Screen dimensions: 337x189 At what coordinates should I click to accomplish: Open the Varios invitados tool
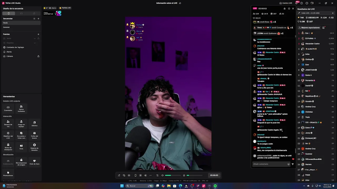coord(21,108)
